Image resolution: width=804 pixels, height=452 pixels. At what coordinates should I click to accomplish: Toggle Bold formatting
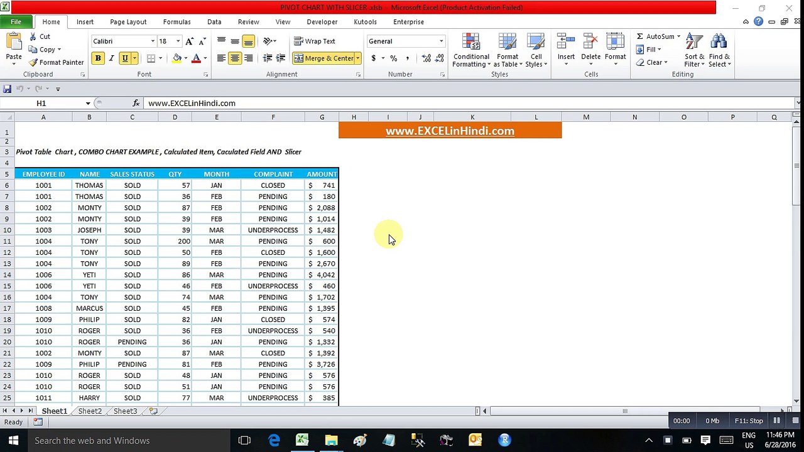click(98, 58)
